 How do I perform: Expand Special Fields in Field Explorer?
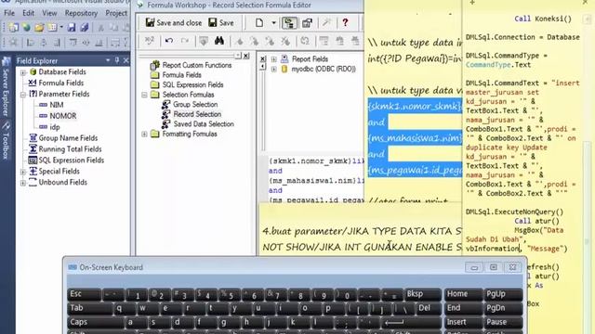click(x=22, y=172)
